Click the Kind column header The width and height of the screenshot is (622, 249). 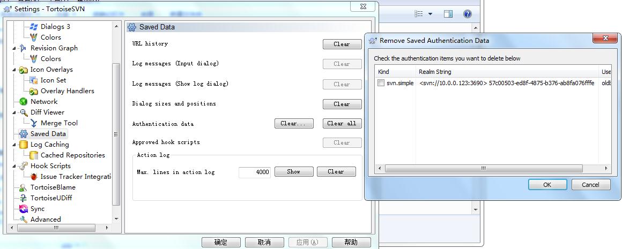396,72
